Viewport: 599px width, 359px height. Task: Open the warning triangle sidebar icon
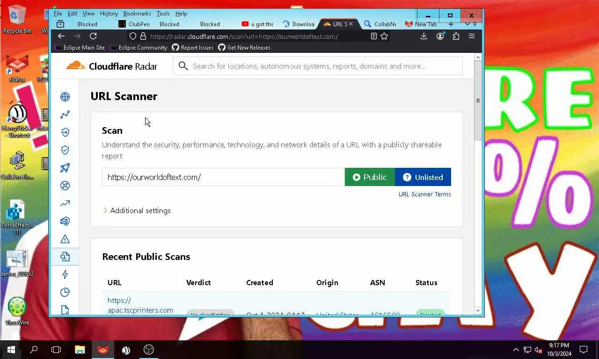tap(65, 239)
